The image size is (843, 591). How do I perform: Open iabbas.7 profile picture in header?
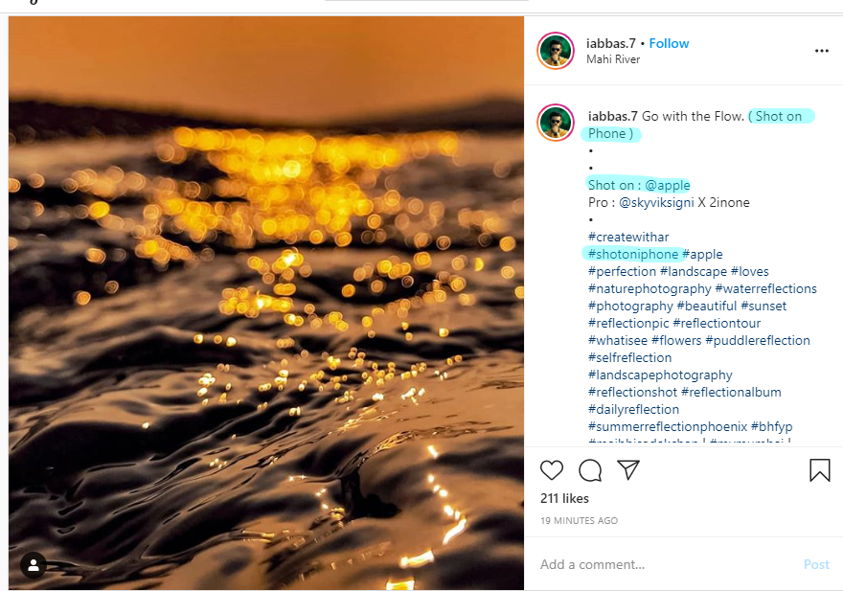(x=556, y=51)
